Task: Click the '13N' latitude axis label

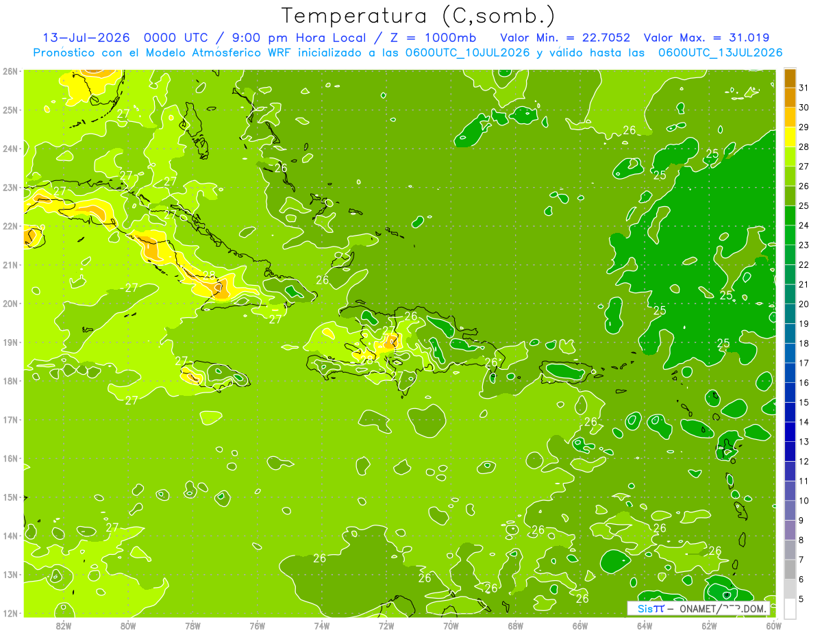Action: click(x=10, y=574)
